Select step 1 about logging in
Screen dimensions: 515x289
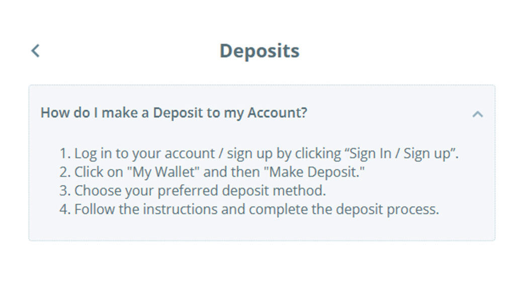[259, 154]
